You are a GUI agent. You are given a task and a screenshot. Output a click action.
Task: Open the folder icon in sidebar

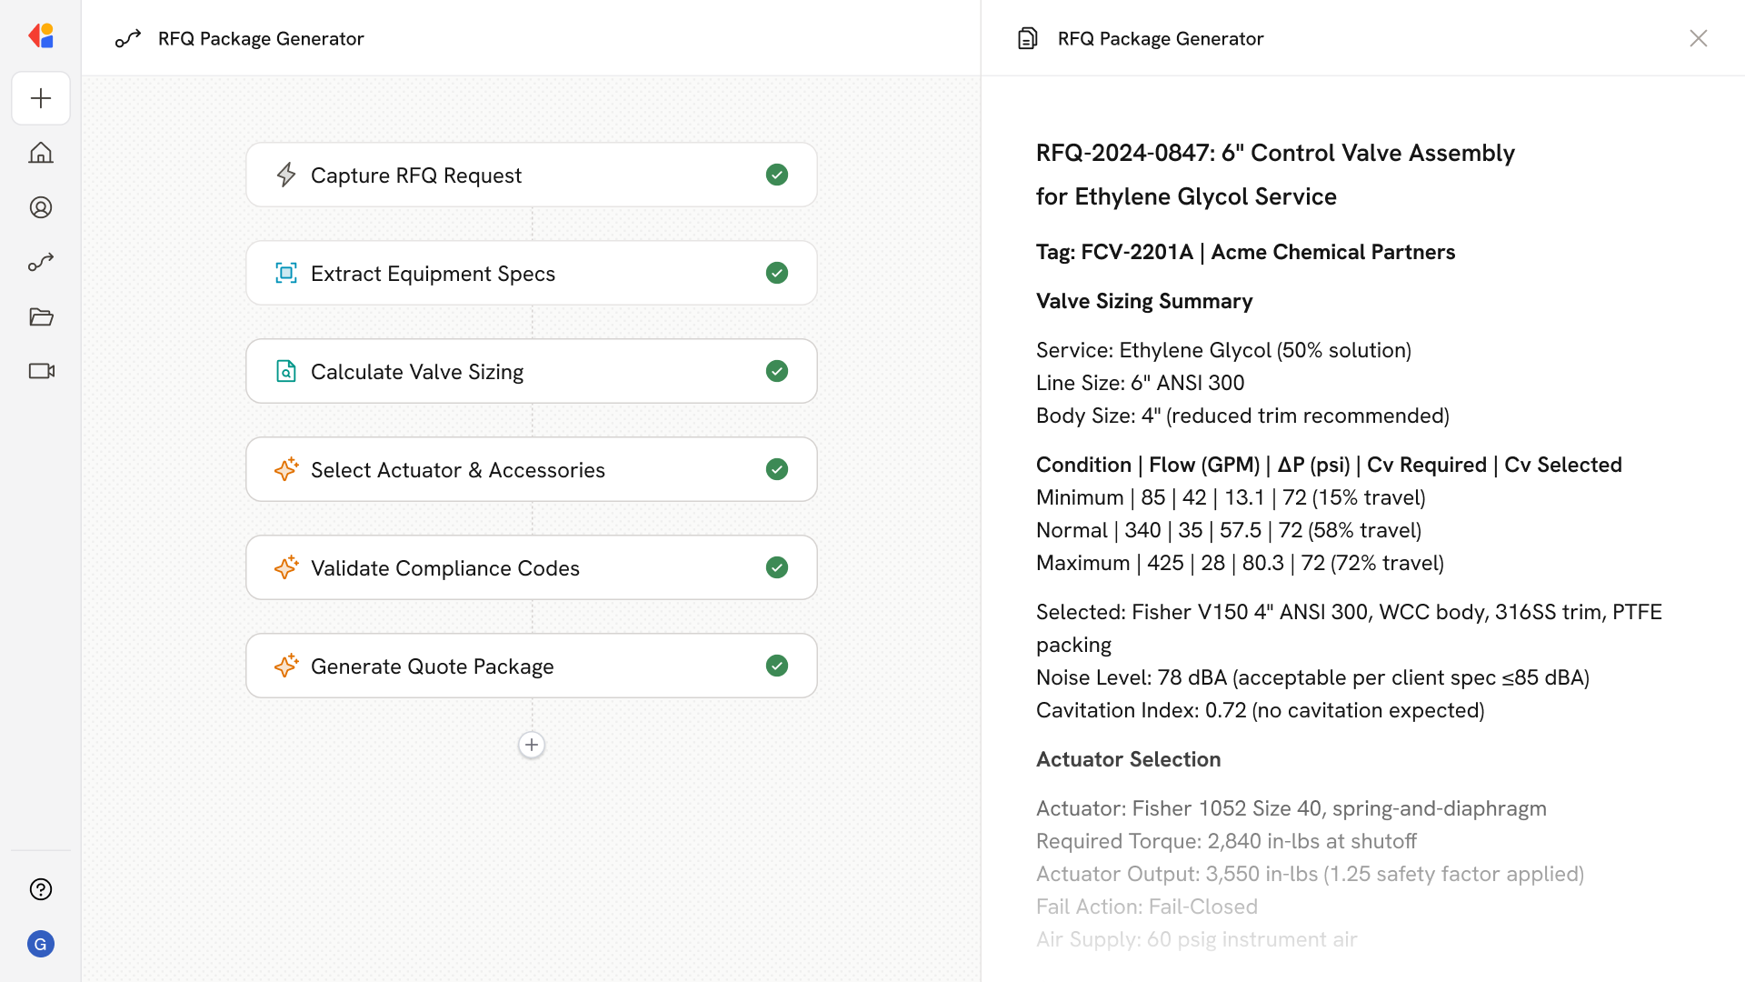click(41, 316)
